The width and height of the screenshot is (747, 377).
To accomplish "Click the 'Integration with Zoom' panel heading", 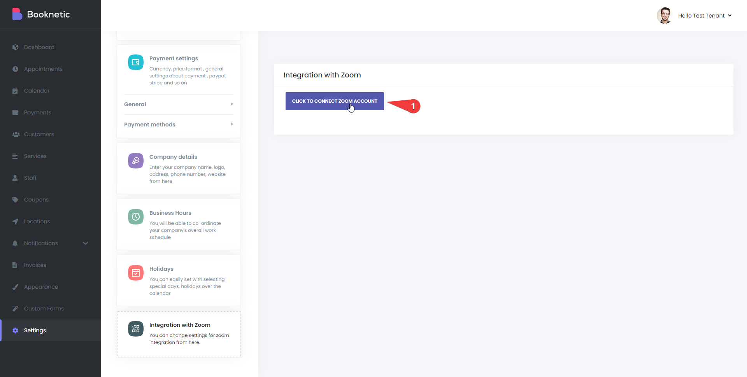I will (x=322, y=75).
